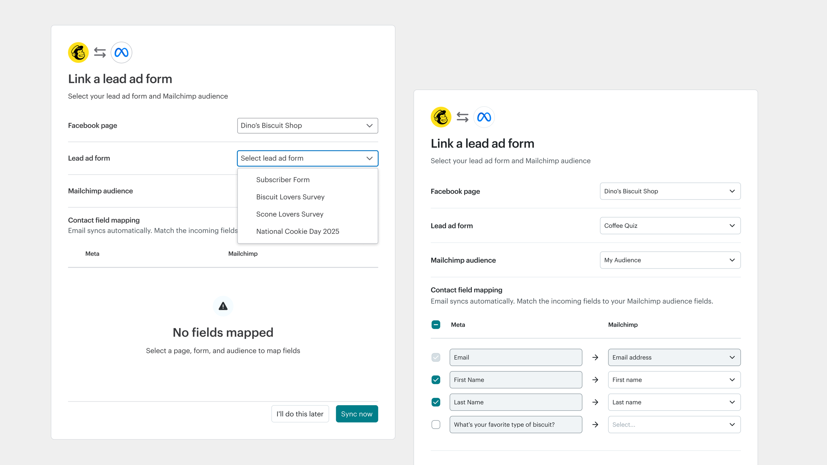
Task: Click the Meta logo in left panel
Action: pos(121,52)
